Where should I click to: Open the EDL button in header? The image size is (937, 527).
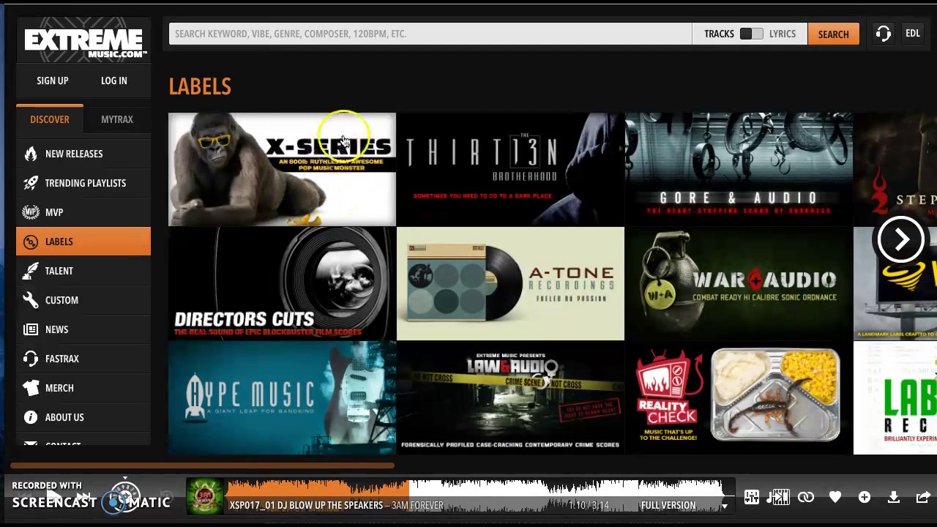913,34
